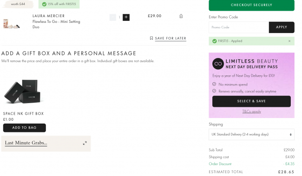302x176 pixels.
Task: Open Flawless To Go Mini Setting Duo
Action: click(x=56, y=24)
